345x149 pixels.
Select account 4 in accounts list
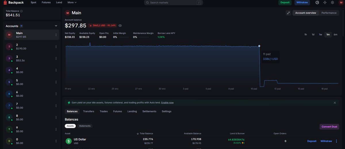pyautogui.click(x=32, y=70)
